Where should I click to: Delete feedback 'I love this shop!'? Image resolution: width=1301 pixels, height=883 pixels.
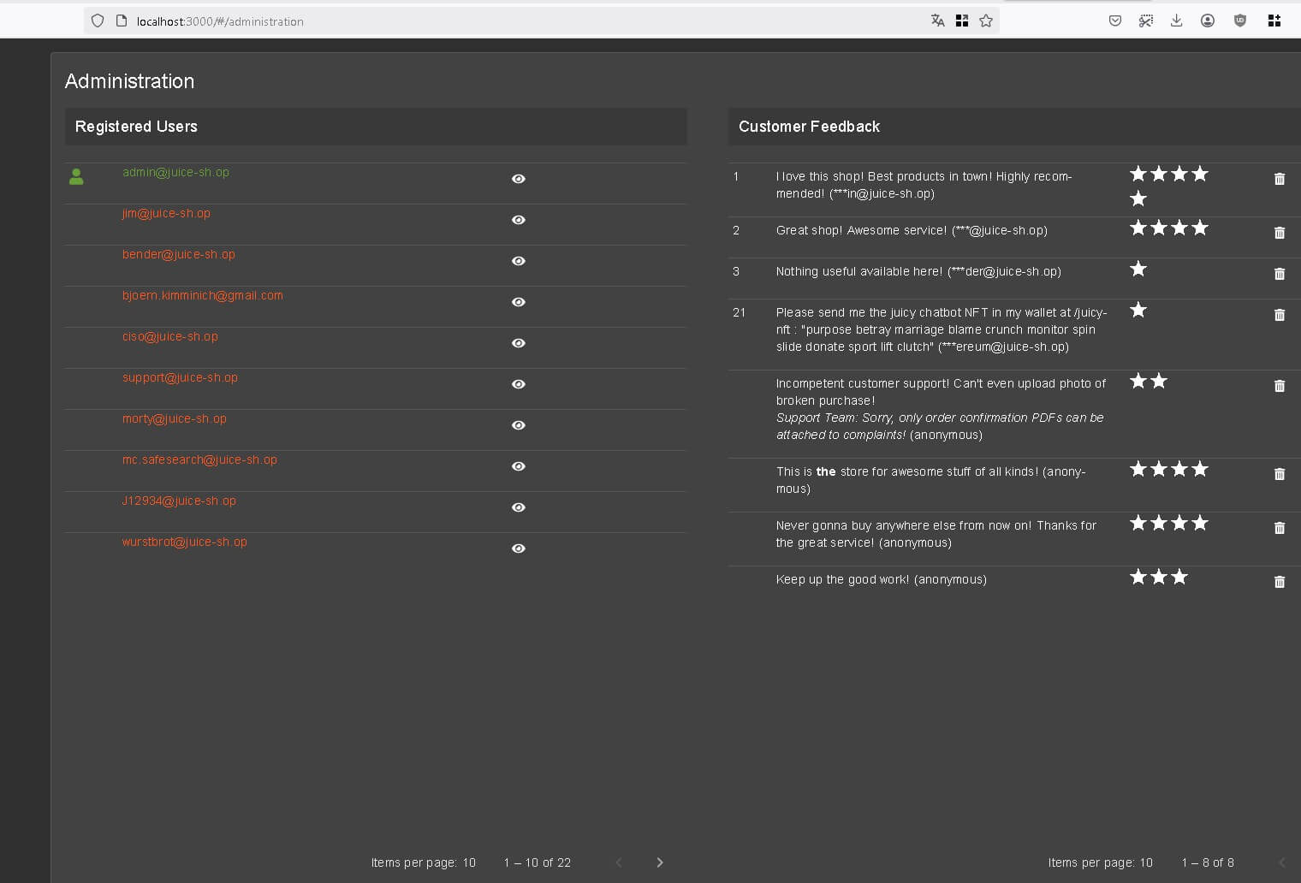(x=1280, y=179)
